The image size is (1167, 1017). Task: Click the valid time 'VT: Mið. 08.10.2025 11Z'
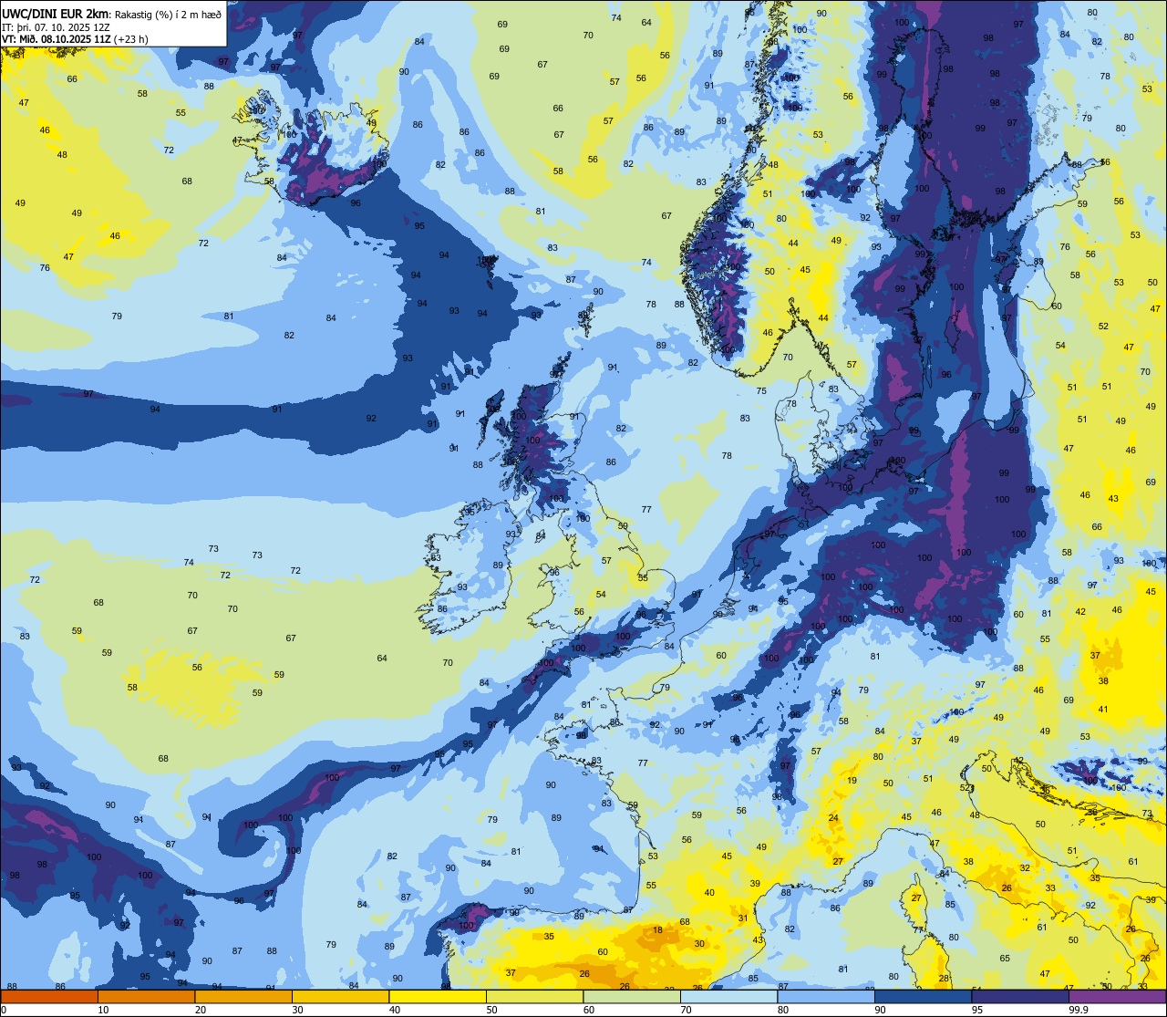(x=56, y=38)
